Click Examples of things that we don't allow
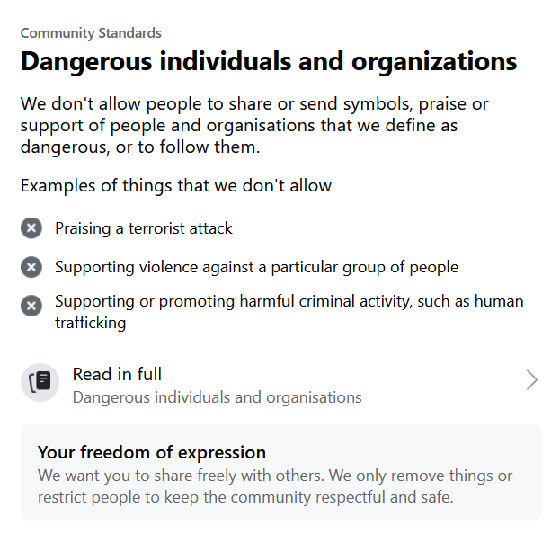Image resolution: width=551 pixels, height=534 pixels. [176, 186]
